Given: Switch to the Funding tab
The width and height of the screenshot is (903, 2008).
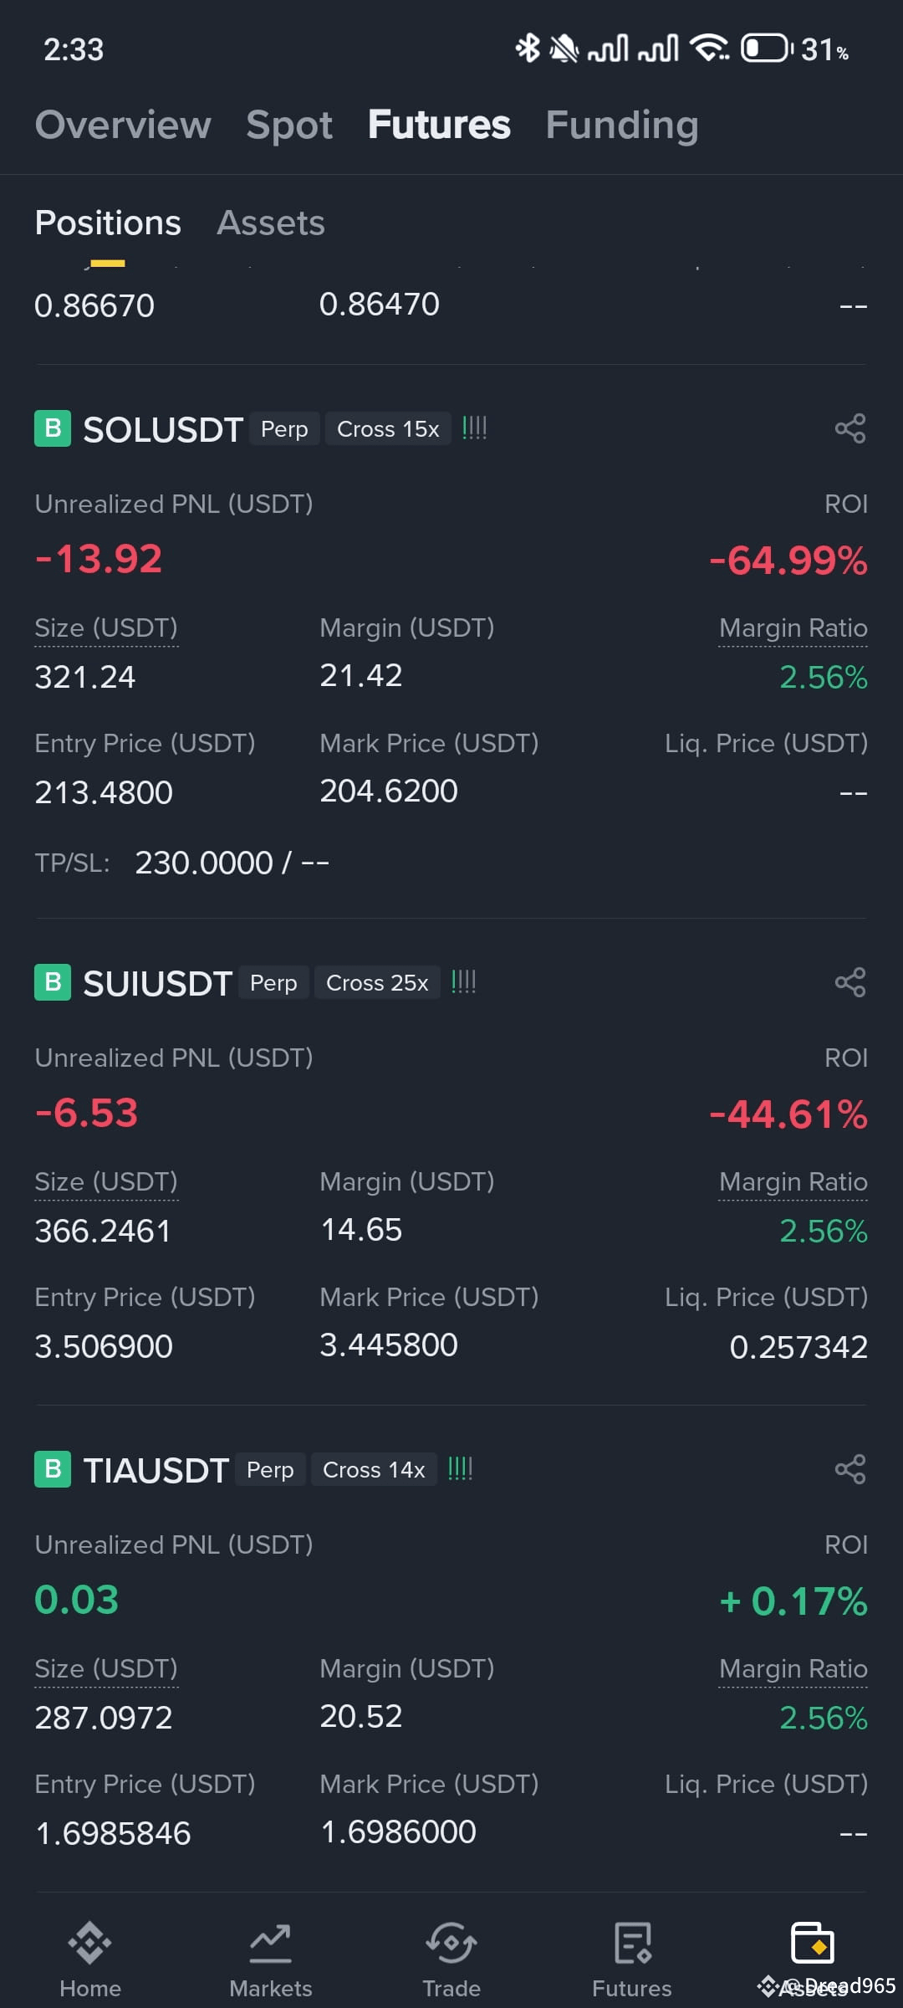Looking at the screenshot, I should (622, 125).
